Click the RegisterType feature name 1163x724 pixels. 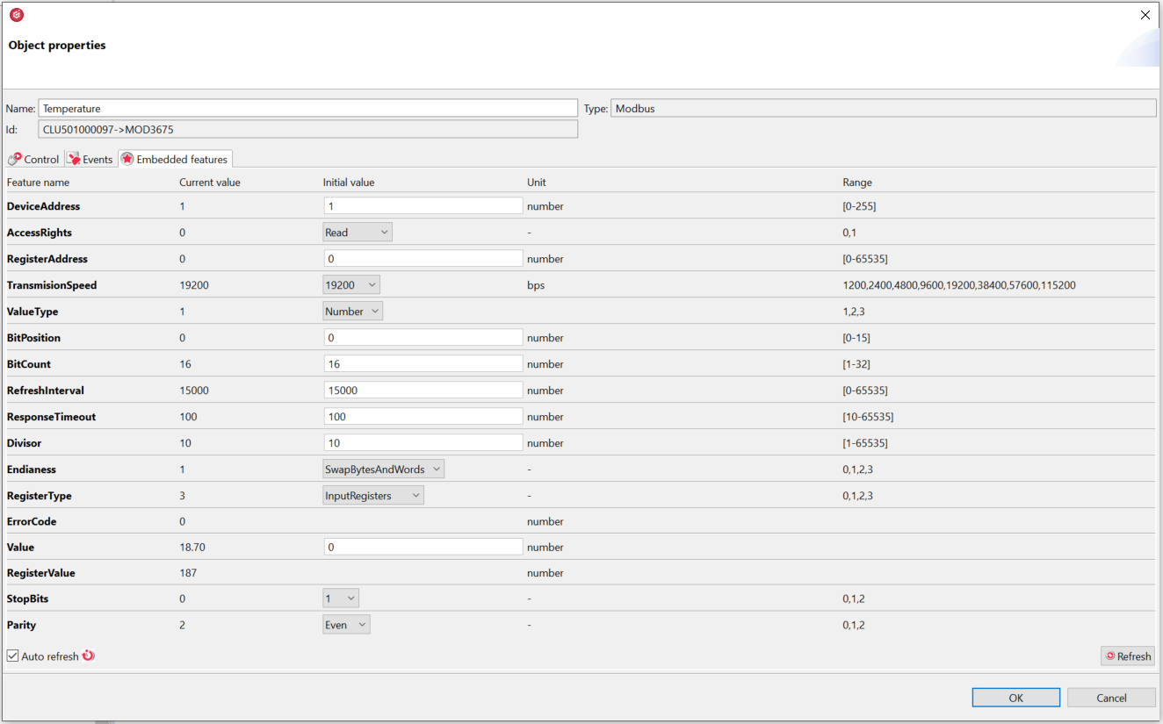[x=40, y=496]
